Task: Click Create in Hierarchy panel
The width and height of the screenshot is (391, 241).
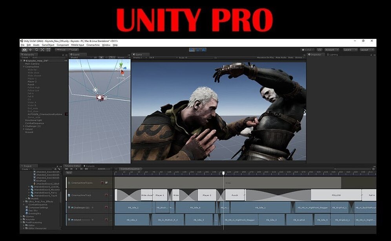Action: coord(25,58)
